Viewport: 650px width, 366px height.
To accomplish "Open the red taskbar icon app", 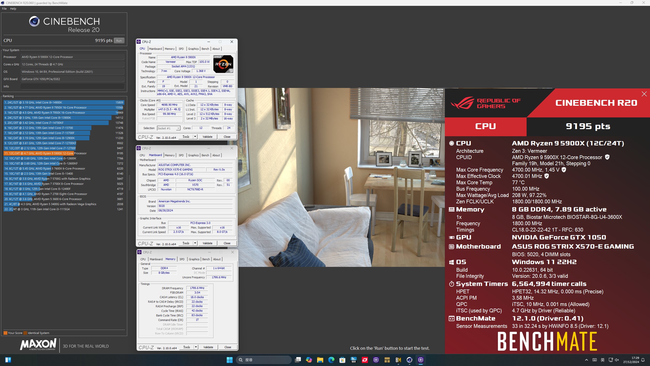I will click(x=365, y=360).
